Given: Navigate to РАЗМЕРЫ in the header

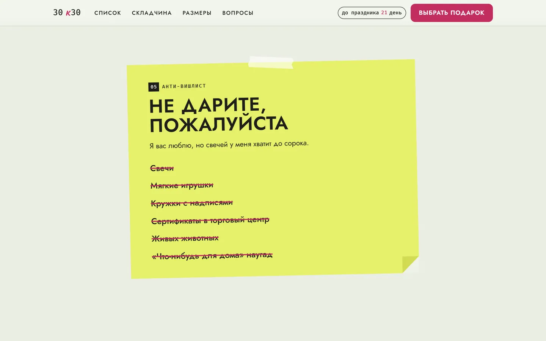Looking at the screenshot, I should (197, 13).
